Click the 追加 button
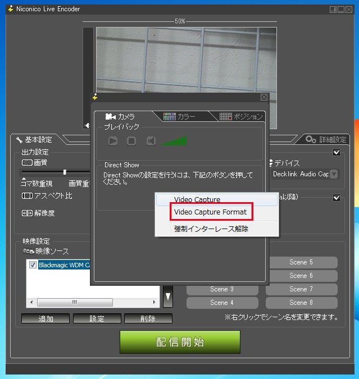The image size is (359, 379). [46, 318]
